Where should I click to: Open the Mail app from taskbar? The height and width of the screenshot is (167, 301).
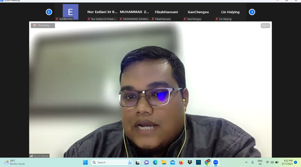(173, 162)
